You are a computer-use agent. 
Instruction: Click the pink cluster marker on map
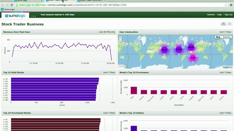[x=193, y=58]
